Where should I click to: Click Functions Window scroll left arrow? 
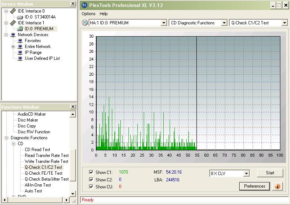click(x=4, y=200)
